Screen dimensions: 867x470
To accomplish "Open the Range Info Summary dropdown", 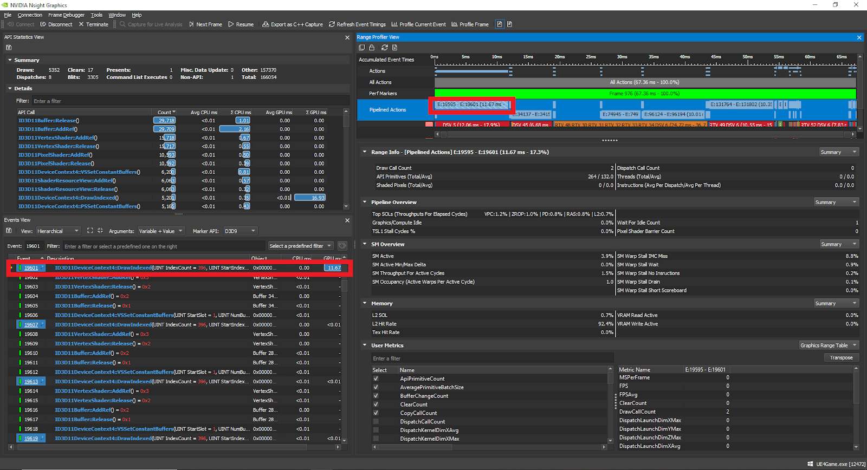I will tap(839, 152).
